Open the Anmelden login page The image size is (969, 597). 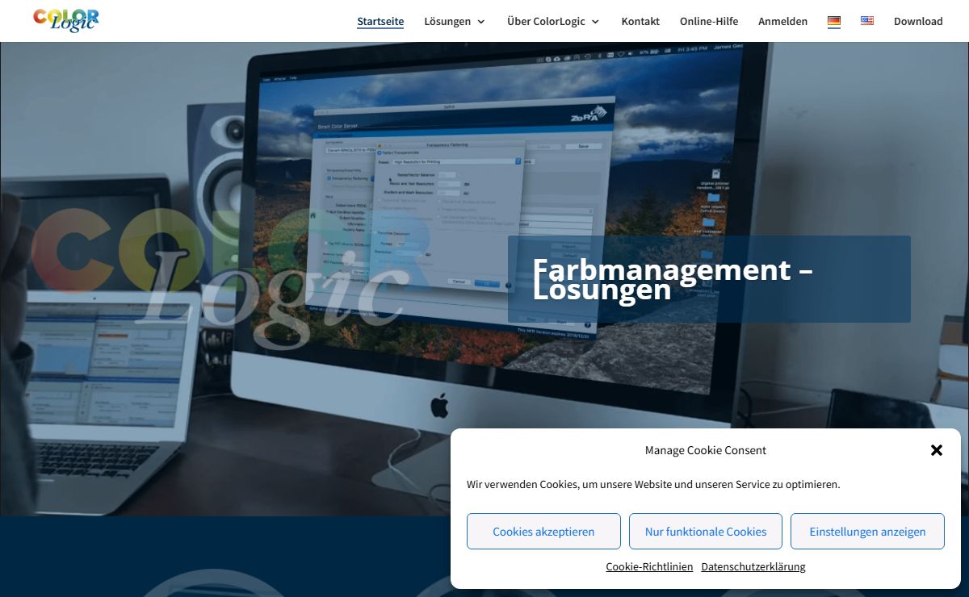click(x=782, y=22)
